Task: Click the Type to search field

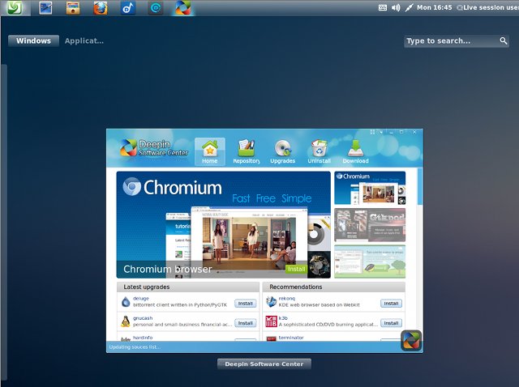Action: click(x=456, y=41)
